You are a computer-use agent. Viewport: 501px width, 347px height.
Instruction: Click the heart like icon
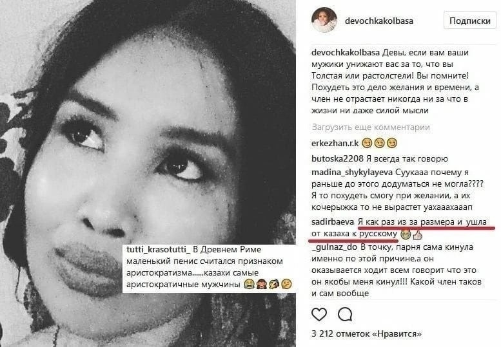tap(319, 314)
